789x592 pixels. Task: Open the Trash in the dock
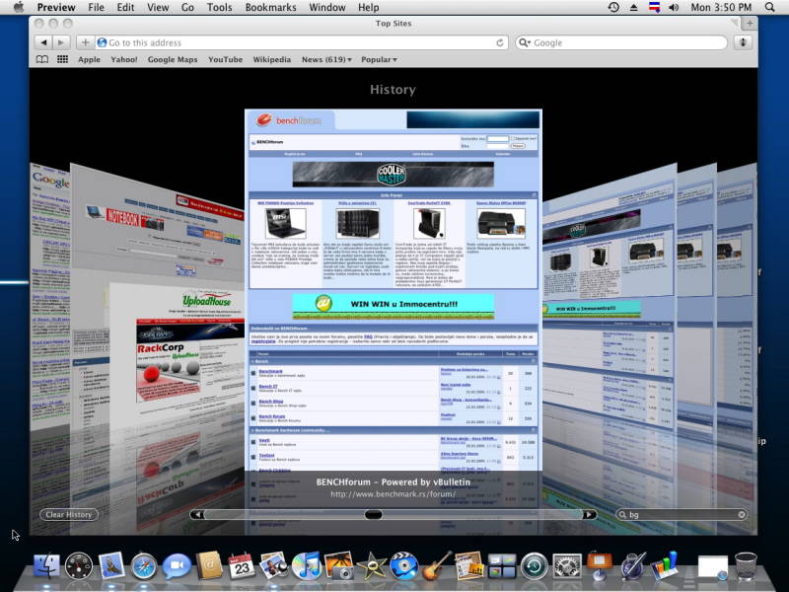(746, 565)
